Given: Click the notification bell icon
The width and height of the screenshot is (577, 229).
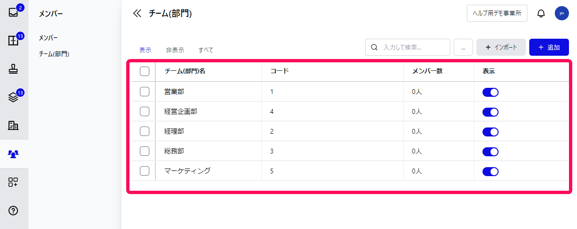Looking at the screenshot, I should coord(541,14).
